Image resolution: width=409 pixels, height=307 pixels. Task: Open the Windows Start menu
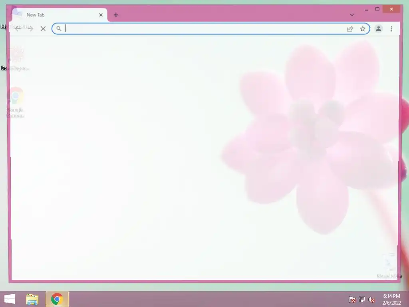click(x=10, y=299)
